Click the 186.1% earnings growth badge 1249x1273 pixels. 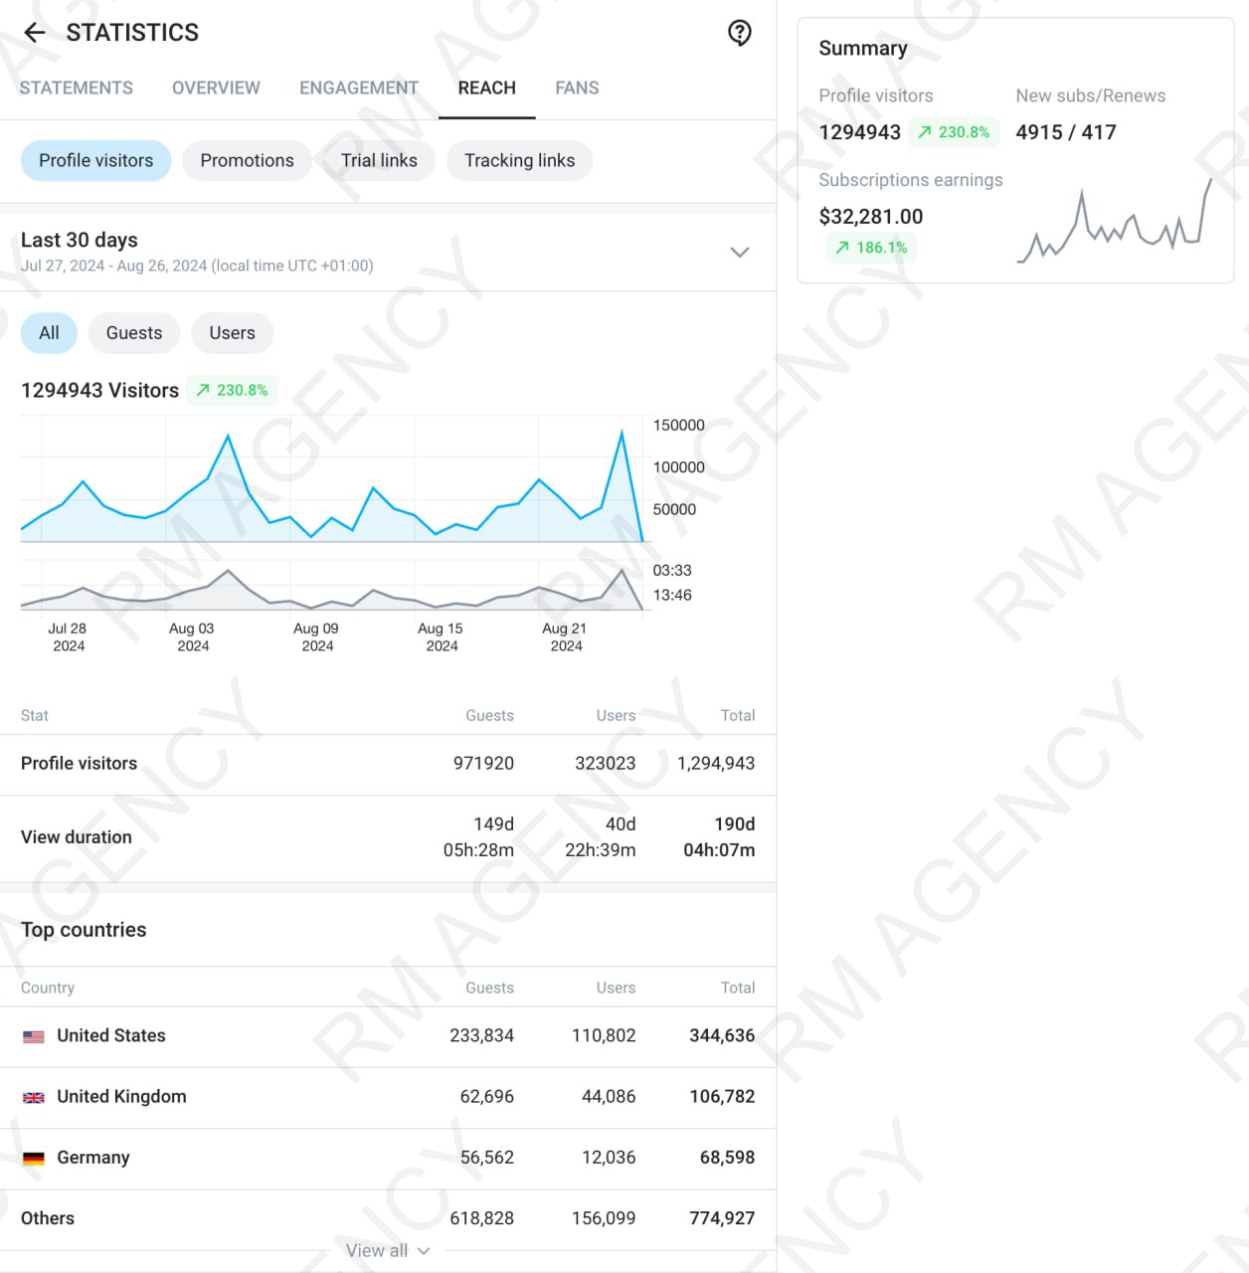[871, 248]
